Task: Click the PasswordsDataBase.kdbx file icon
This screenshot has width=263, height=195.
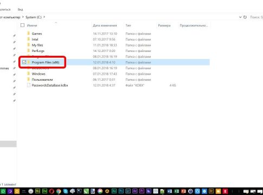Action: coord(28,85)
